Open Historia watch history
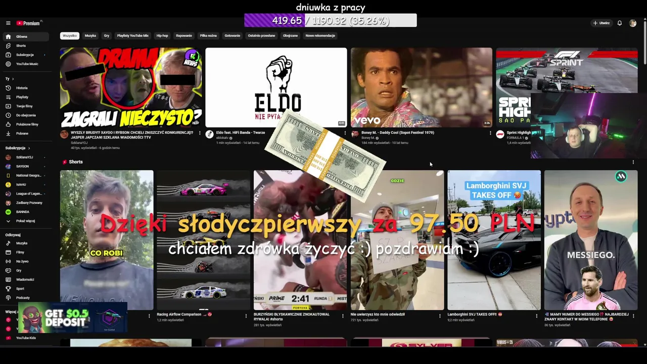Viewport: 647px width, 364px height. coord(27,88)
